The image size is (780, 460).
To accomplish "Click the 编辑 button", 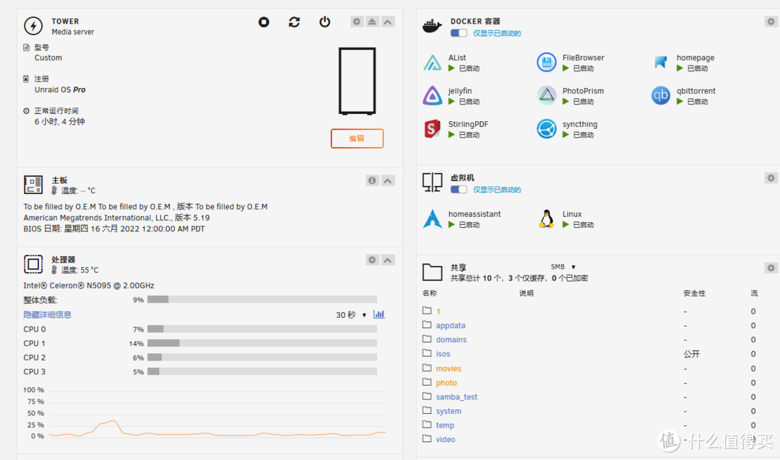I will click(x=357, y=138).
